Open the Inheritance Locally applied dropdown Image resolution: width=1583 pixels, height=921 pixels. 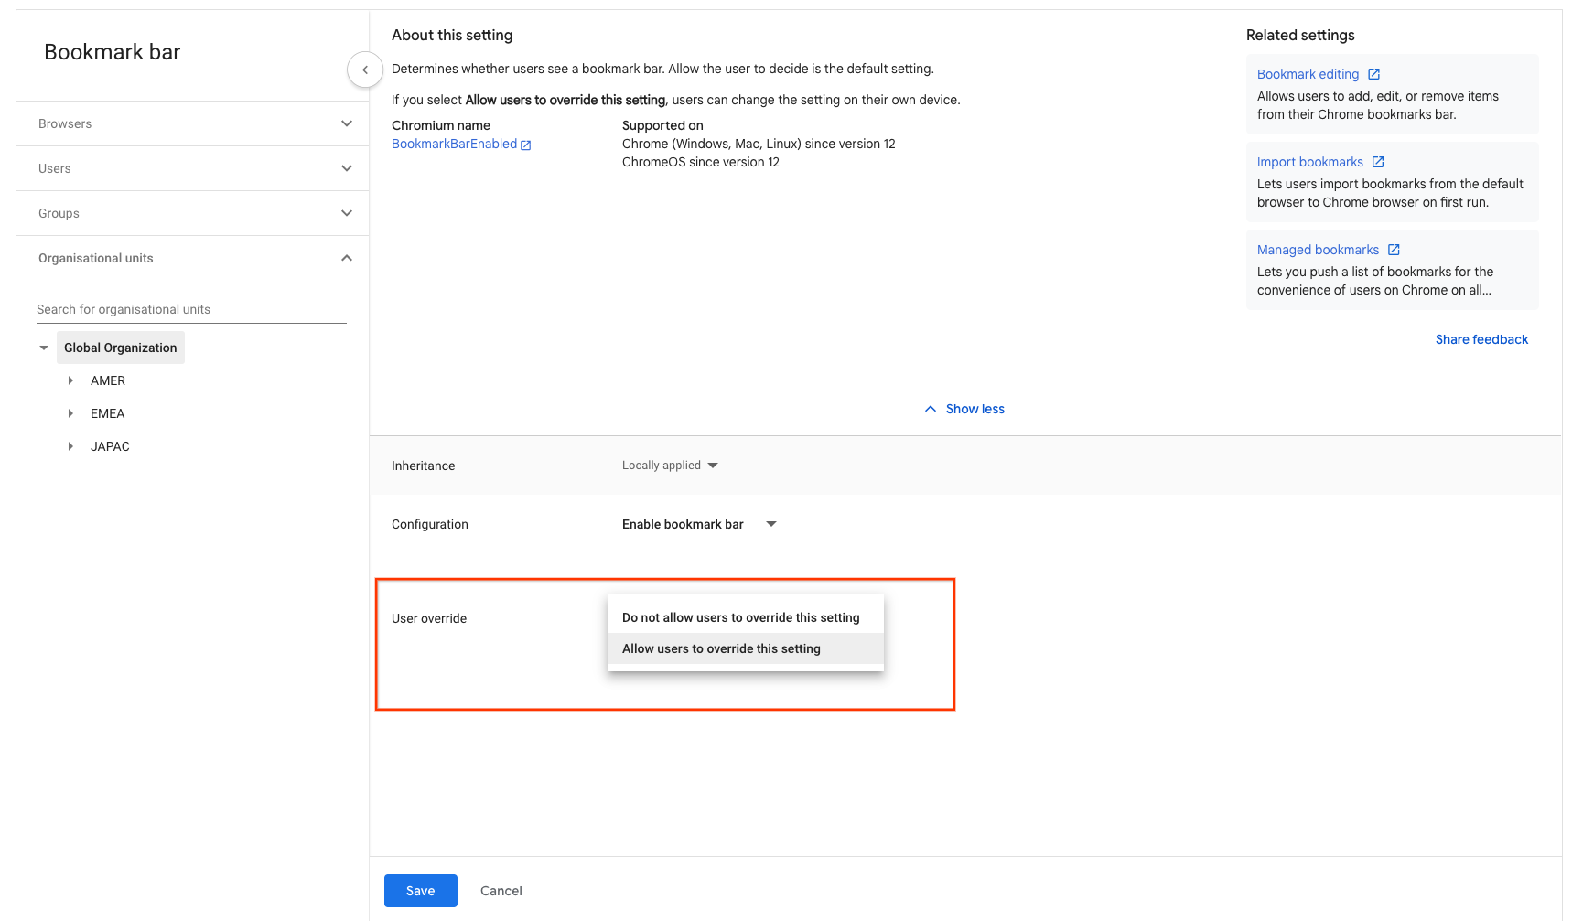(x=671, y=466)
